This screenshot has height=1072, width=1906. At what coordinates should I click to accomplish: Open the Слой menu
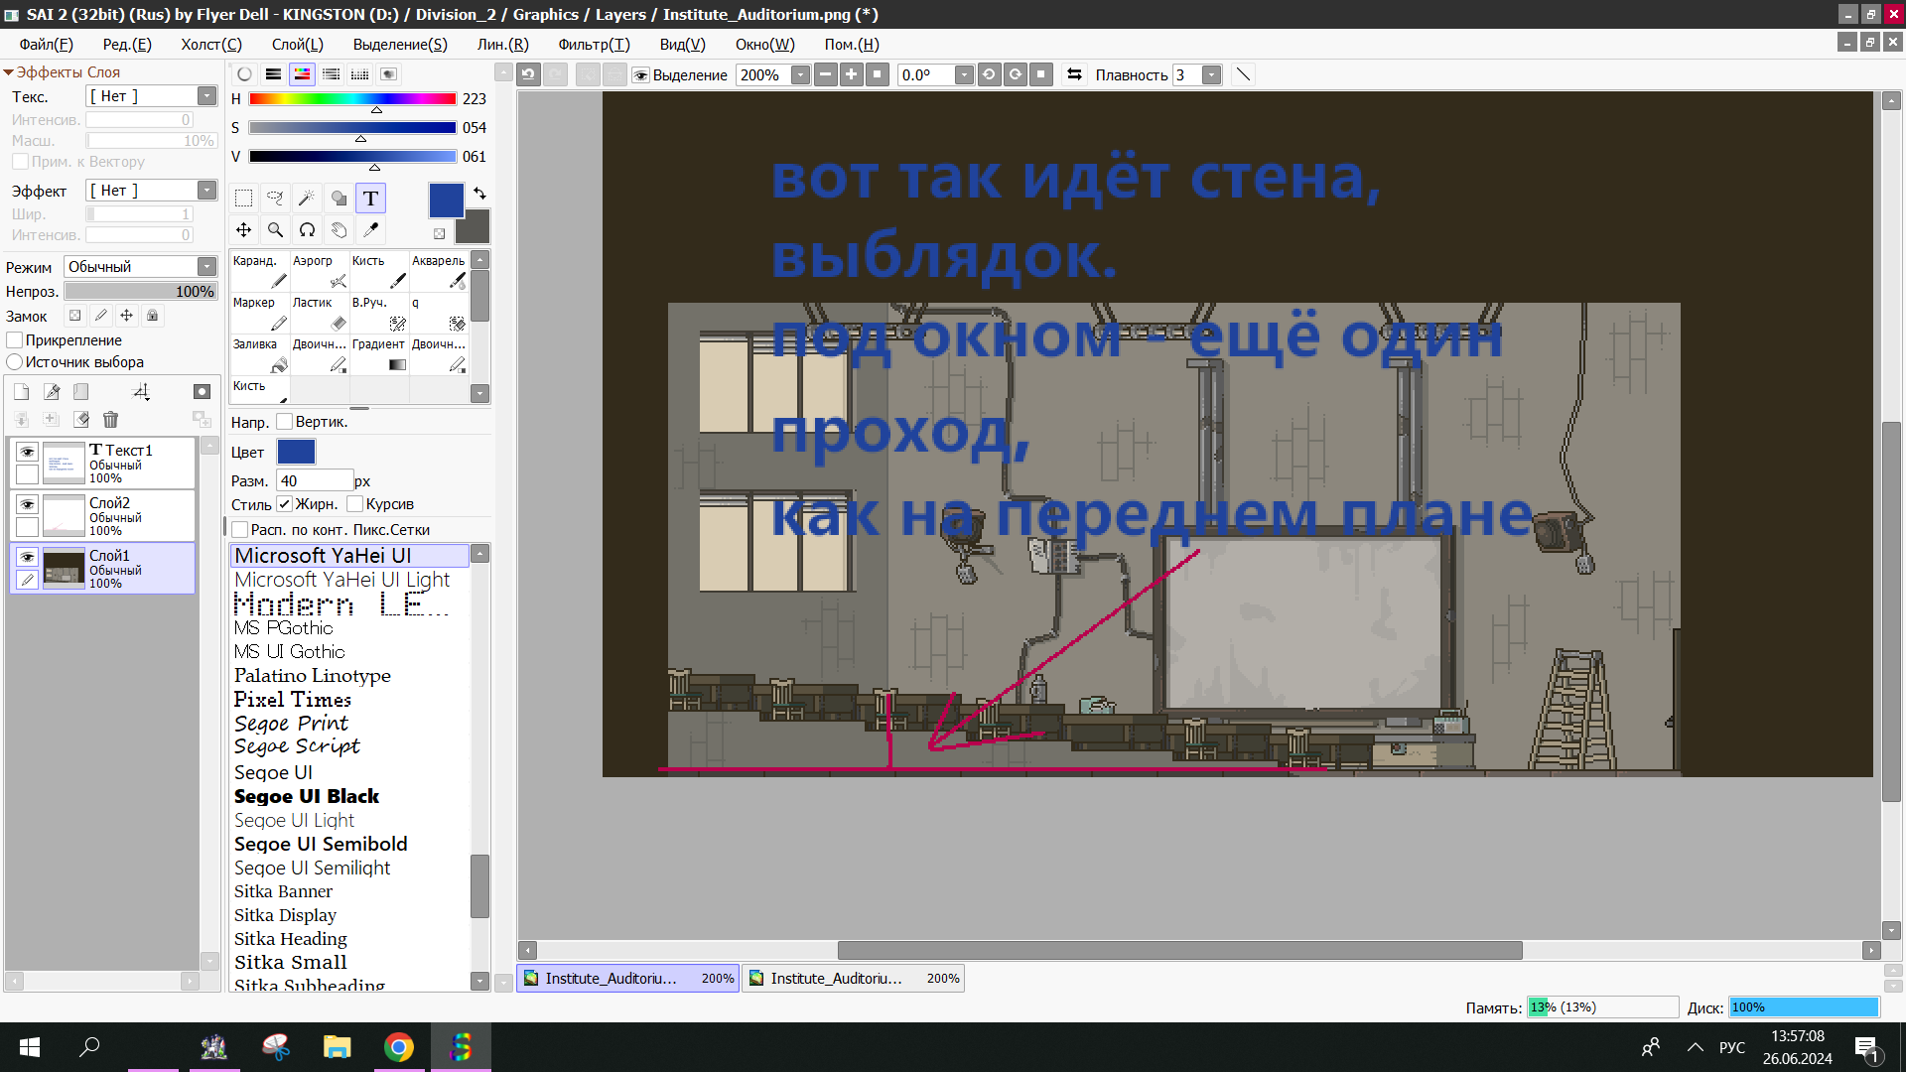[297, 45]
